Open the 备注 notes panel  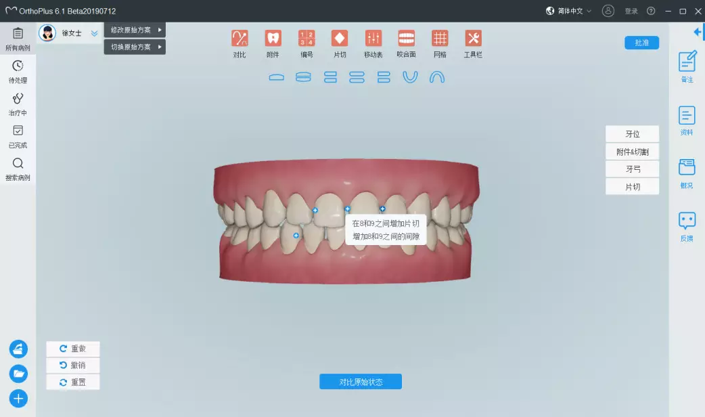pos(687,66)
